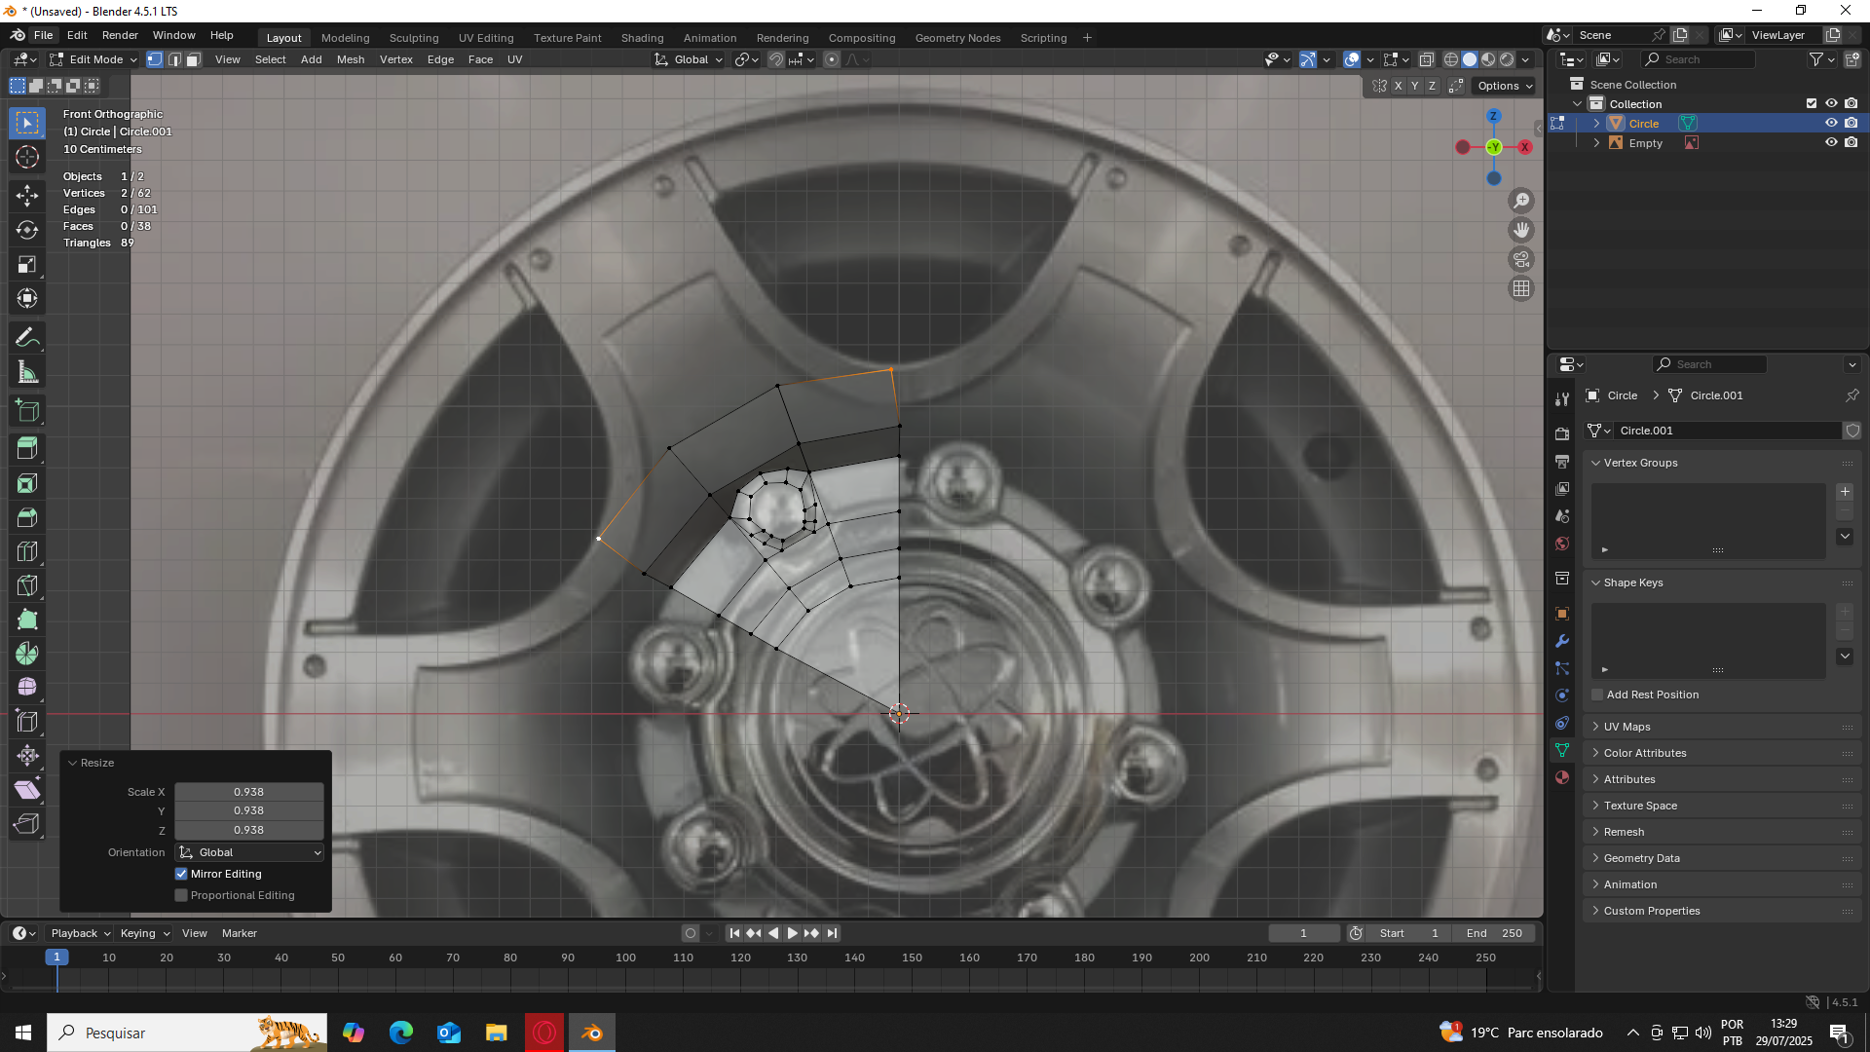The height and width of the screenshot is (1052, 1870).
Task: Enable Proportional Editing checkbox in Resize panel
Action: pyautogui.click(x=181, y=895)
